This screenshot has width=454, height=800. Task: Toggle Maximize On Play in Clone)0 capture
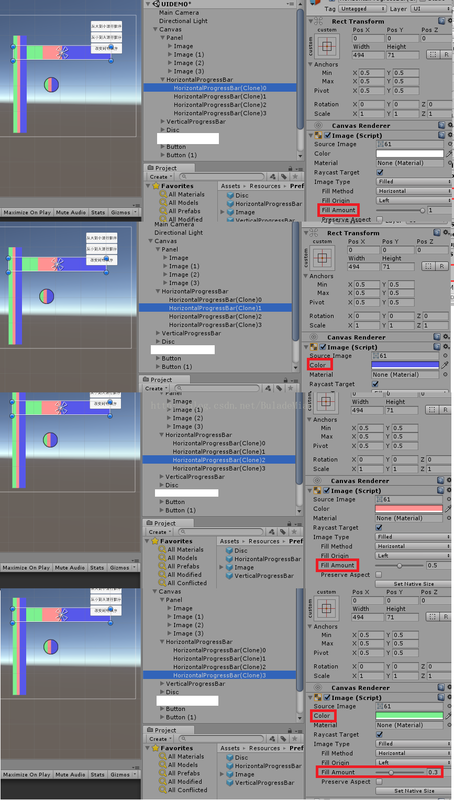pos(27,213)
